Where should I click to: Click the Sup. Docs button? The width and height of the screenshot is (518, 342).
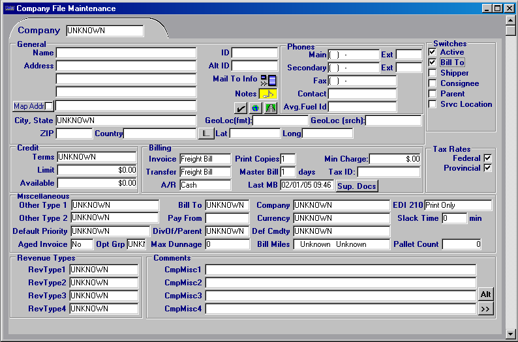(x=357, y=186)
